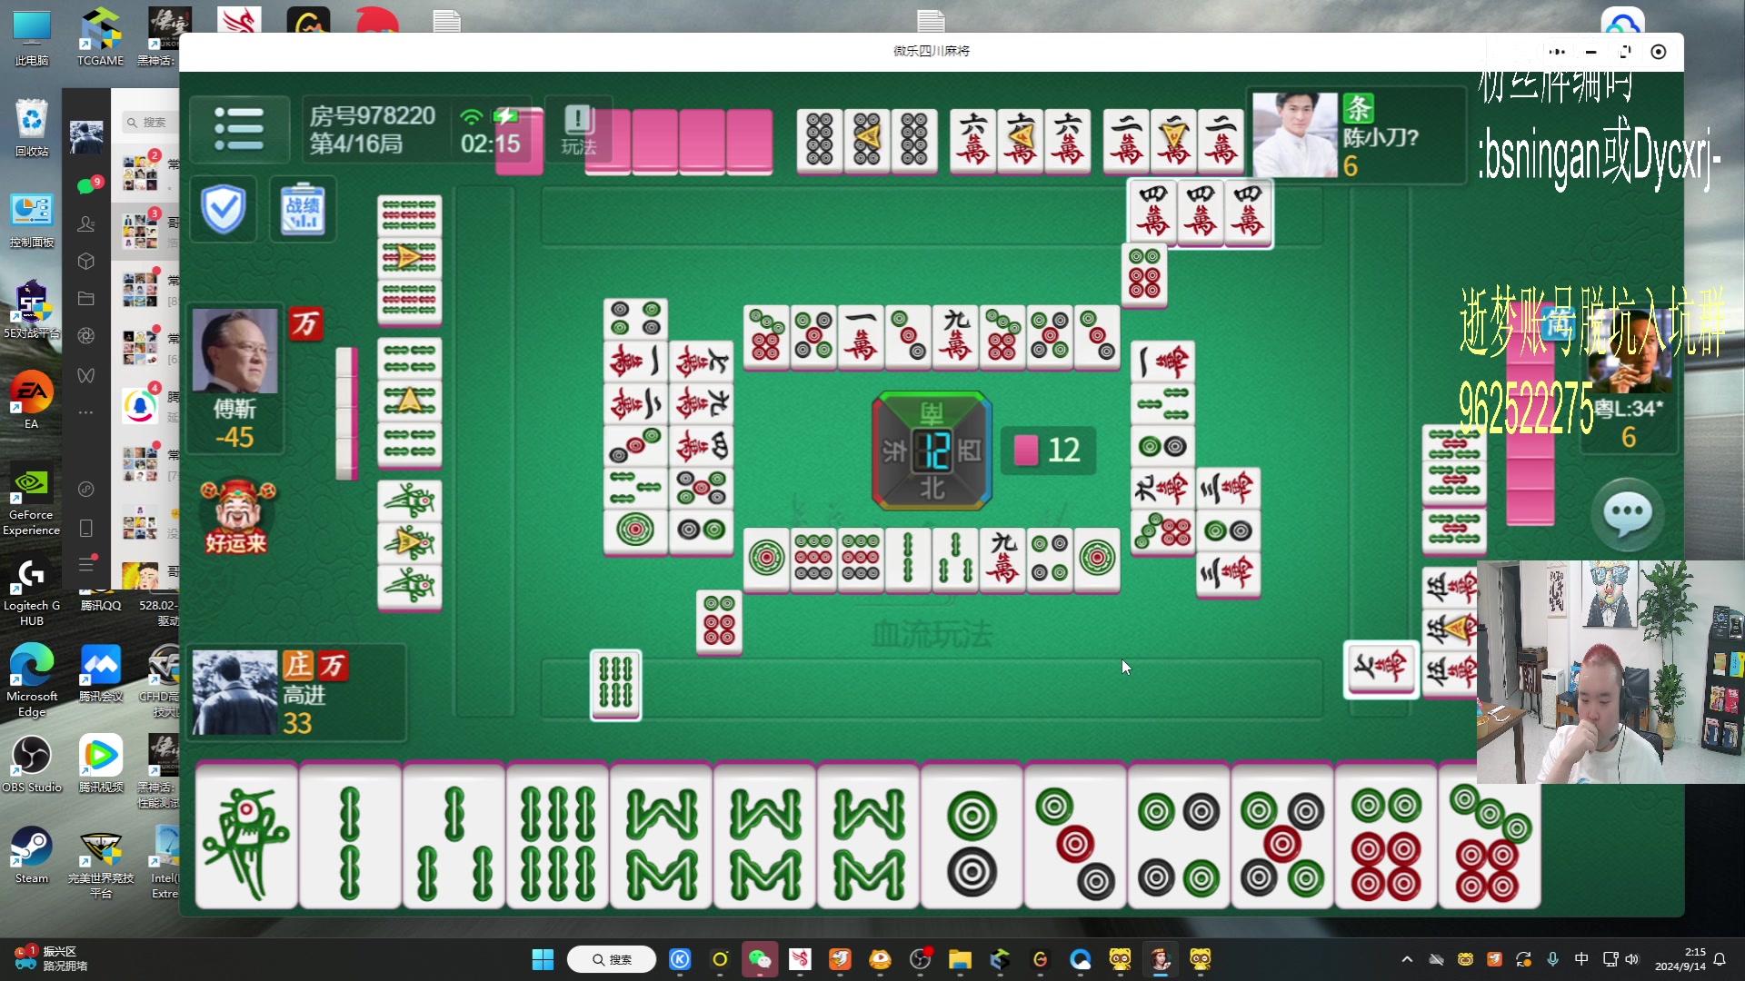
Task: Open WeChat favorites cube icon
Action: tap(86, 262)
